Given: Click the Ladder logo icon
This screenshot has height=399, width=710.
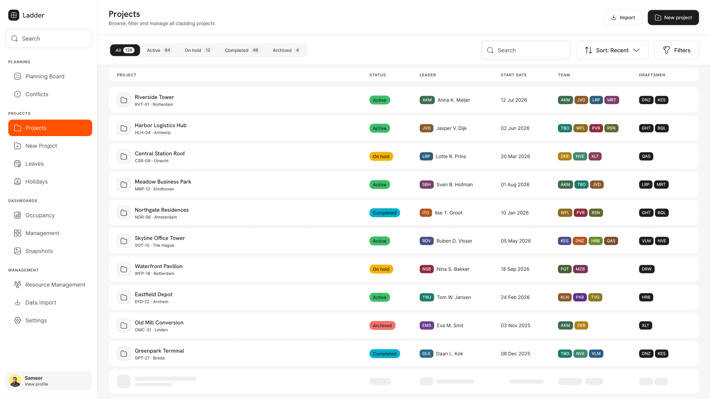Looking at the screenshot, I should (x=14, y=15).
